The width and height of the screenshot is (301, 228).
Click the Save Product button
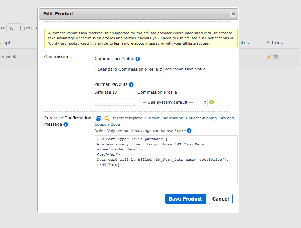pos(186,199)
